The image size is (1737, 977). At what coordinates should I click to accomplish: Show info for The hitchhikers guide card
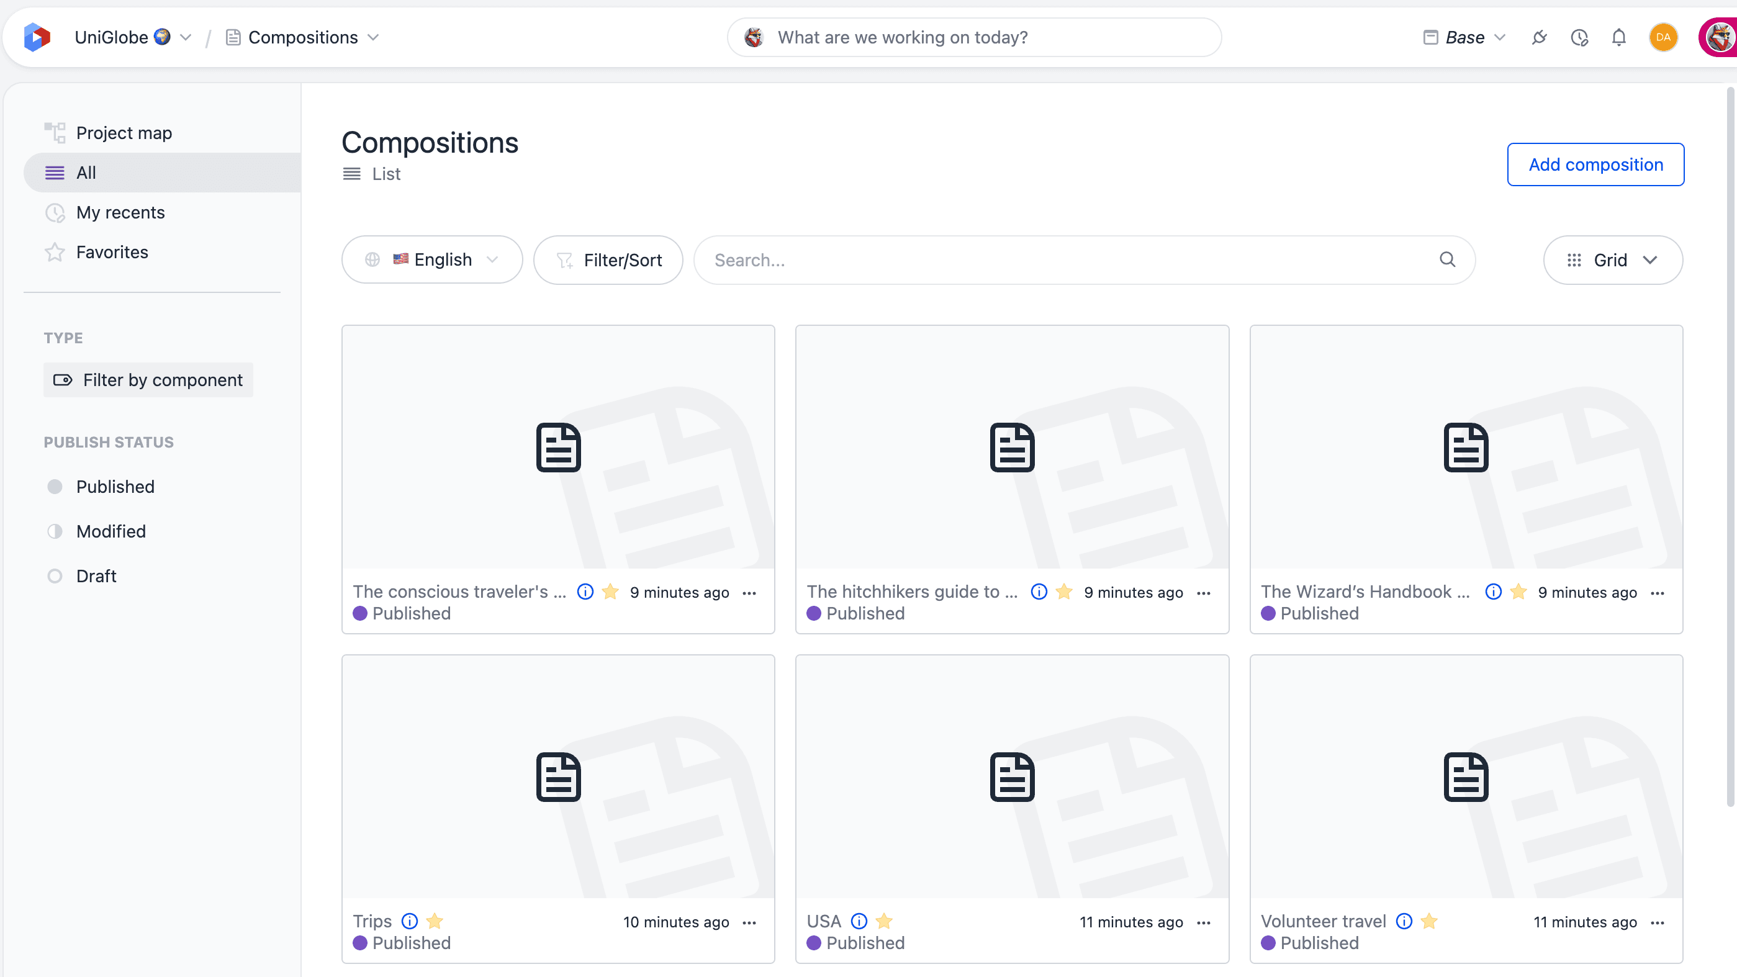click(1039, 592)
